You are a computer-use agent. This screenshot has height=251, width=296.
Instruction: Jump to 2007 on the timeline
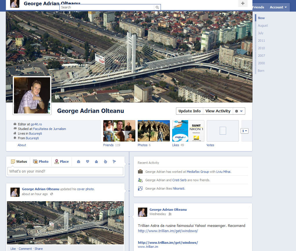261,56
